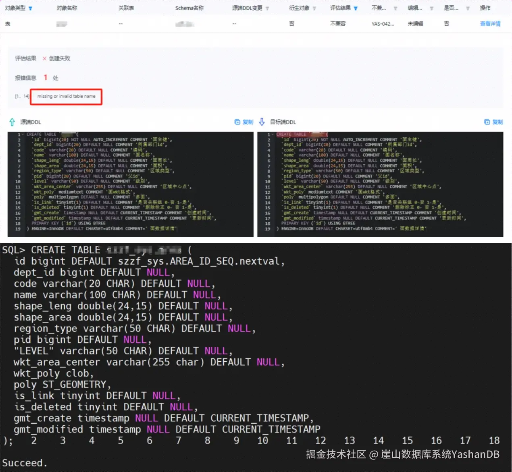The height and width of the screenshot is (472, 512).
Task: Click the 未编辑 status cell
Action: pos(415,24)
